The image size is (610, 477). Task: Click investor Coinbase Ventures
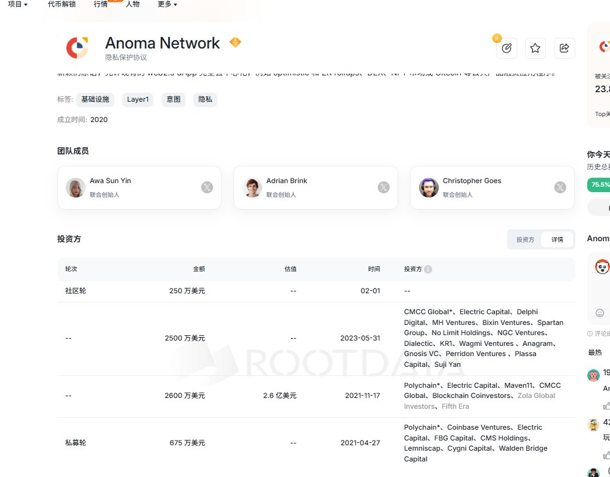coord(478,427)
